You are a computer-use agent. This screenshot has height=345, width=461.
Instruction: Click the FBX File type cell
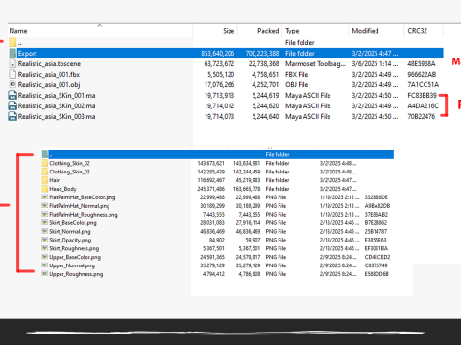tap(297, 75)
